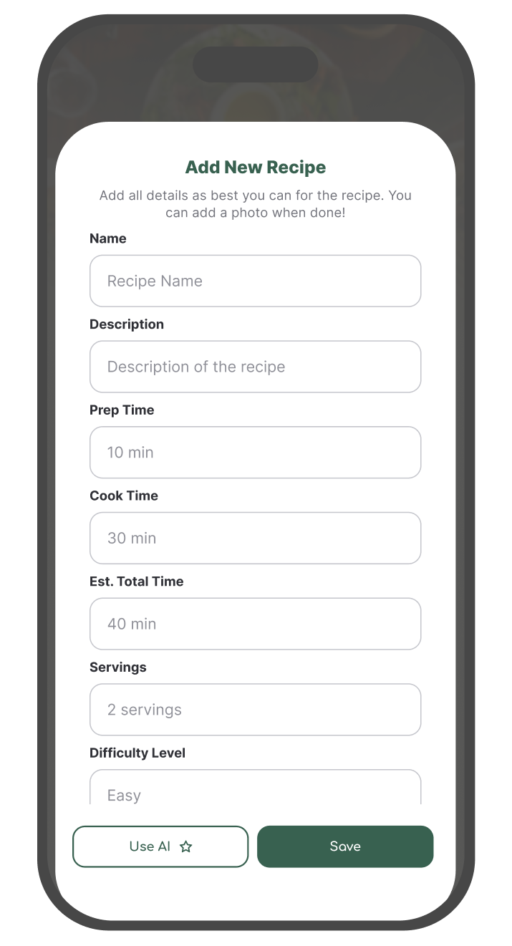Click the Description label text
Image resolution: width=512 pixels, height=946 pixels.
[127, 324]
